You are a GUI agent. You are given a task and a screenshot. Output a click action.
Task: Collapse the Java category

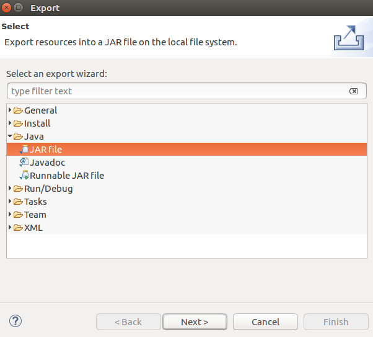click(x=10, y=137)
